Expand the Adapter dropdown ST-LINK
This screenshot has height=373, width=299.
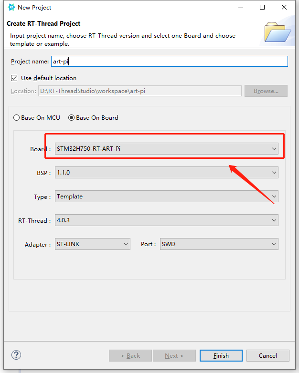pyautogui.click(x=93, y=244)
